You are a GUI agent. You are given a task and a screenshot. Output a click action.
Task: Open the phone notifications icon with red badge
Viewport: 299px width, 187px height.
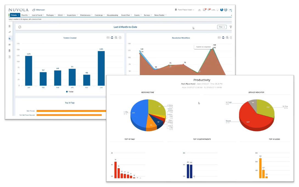point(205,10)
